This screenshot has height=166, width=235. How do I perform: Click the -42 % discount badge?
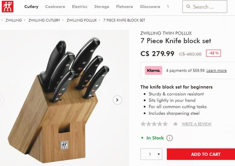click(x=214, y=53)
